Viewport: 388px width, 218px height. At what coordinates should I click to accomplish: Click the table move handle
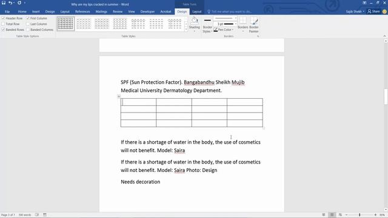(x=119, y=96)
